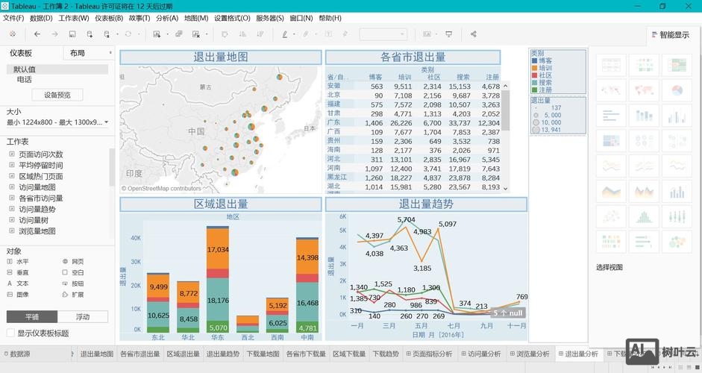Select worksheet 区域热门页面 in list
The height and width of the screenshot is (373, 702).
pos(41,176)
